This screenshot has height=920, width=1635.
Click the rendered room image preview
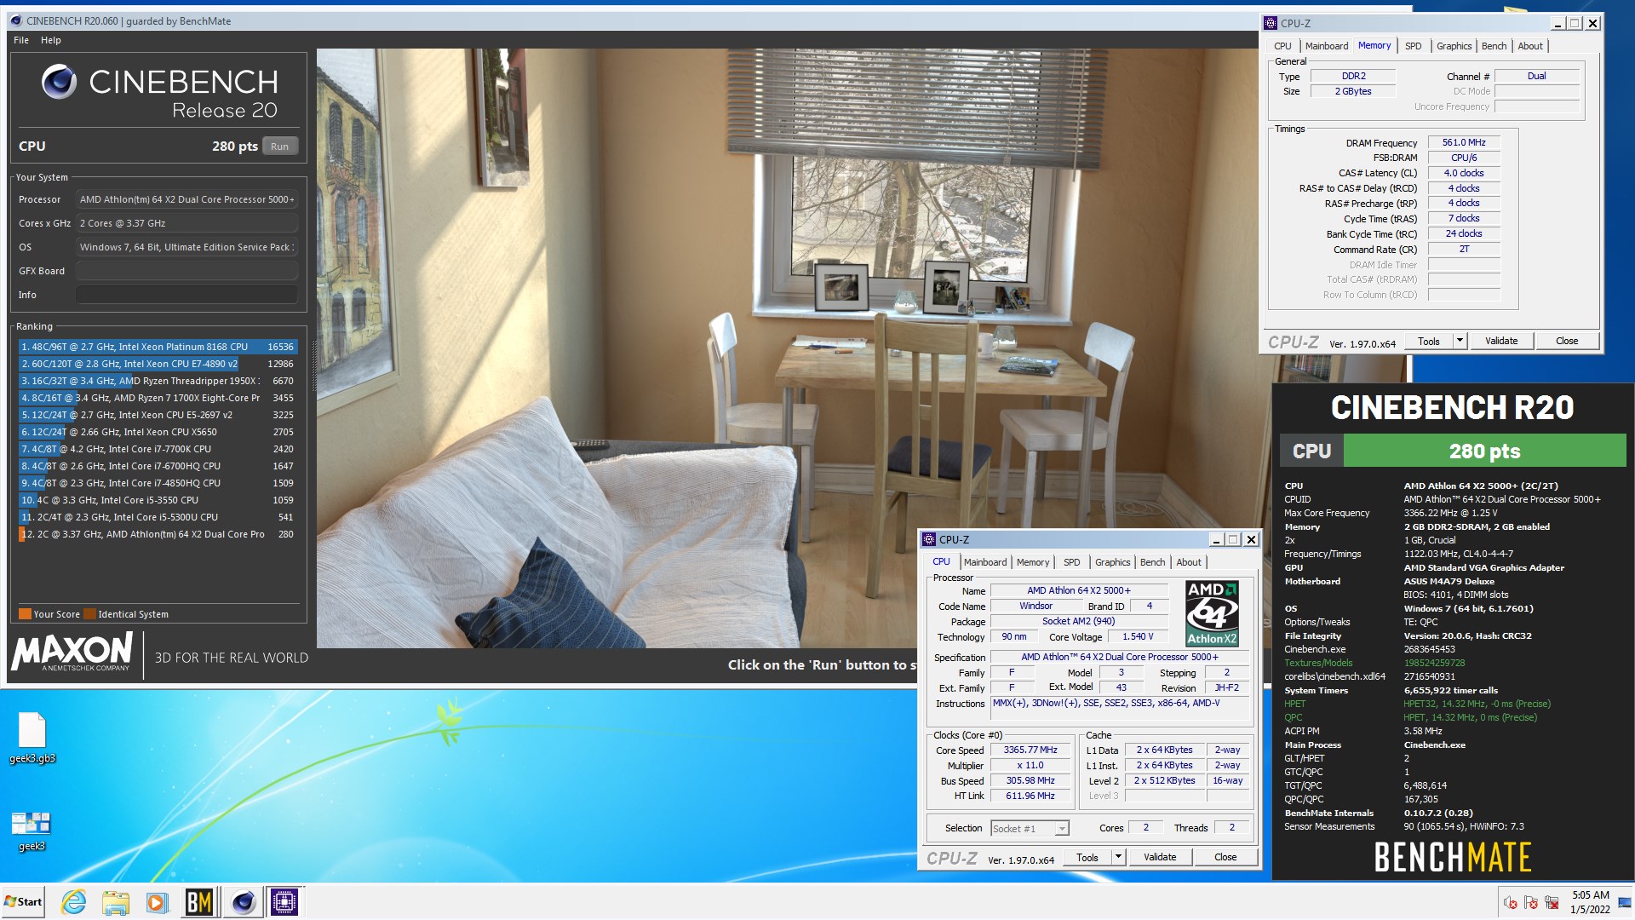[788, 348]
